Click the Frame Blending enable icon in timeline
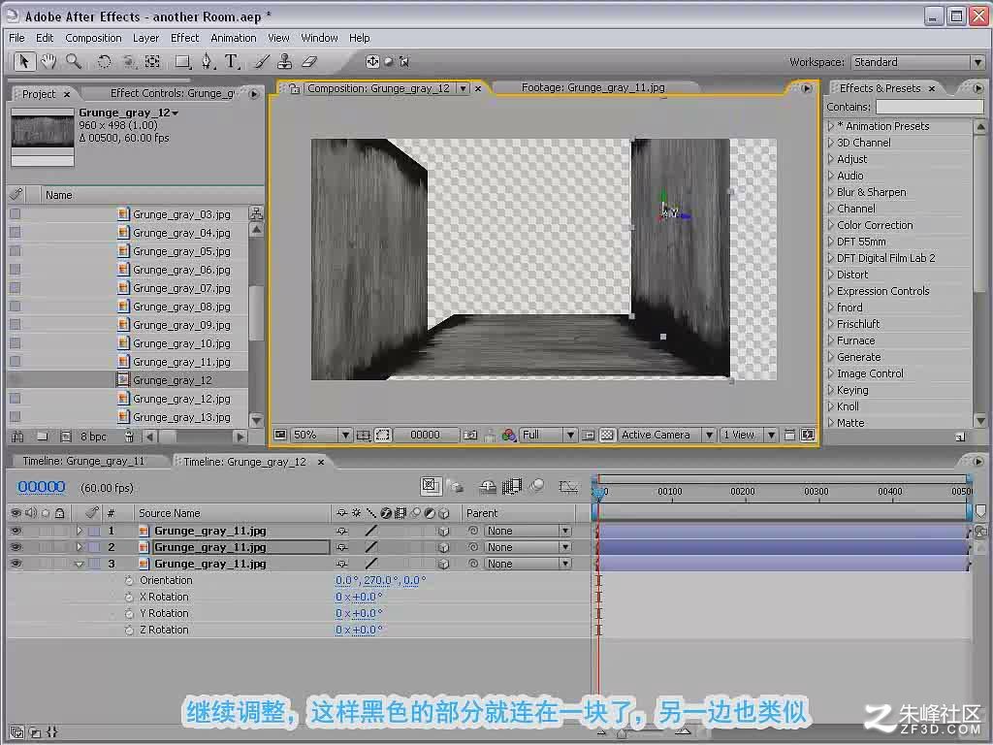This screenshot has height=745, width=993. (512, 486)
